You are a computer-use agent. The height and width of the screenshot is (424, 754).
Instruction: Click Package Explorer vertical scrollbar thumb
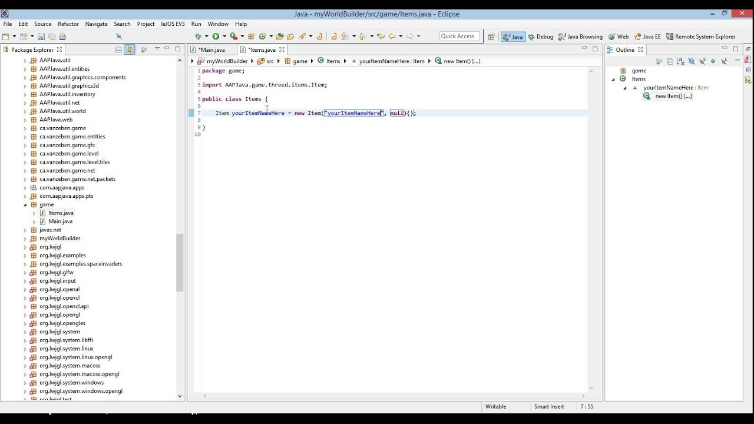[180, 263]
